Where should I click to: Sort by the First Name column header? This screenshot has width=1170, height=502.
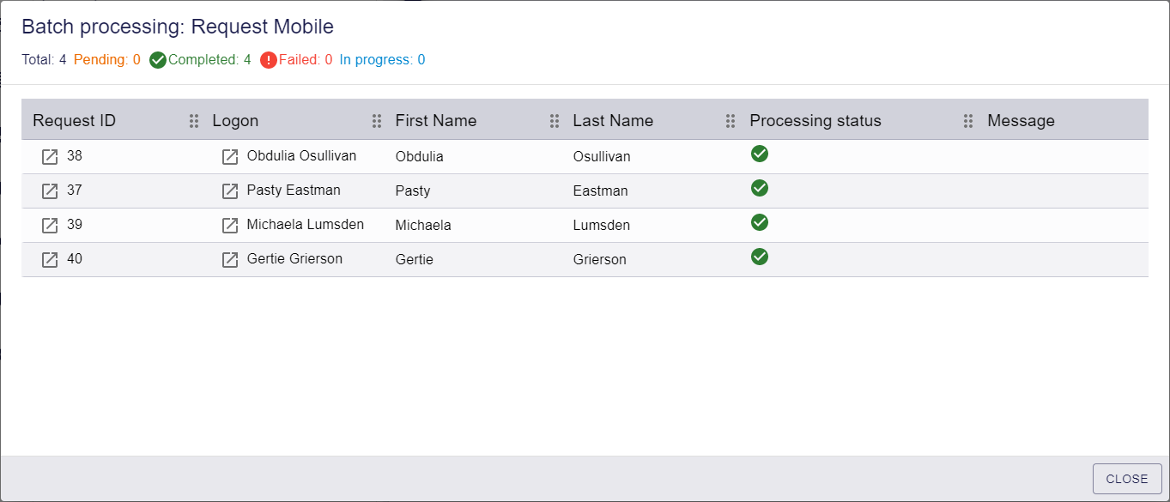(x=436, y=121)
